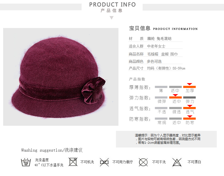Image resolution: width=224 pixels, height=176 pixels.
Task: Select the 微弹 elasticity bar
Action: click(161, 97)
